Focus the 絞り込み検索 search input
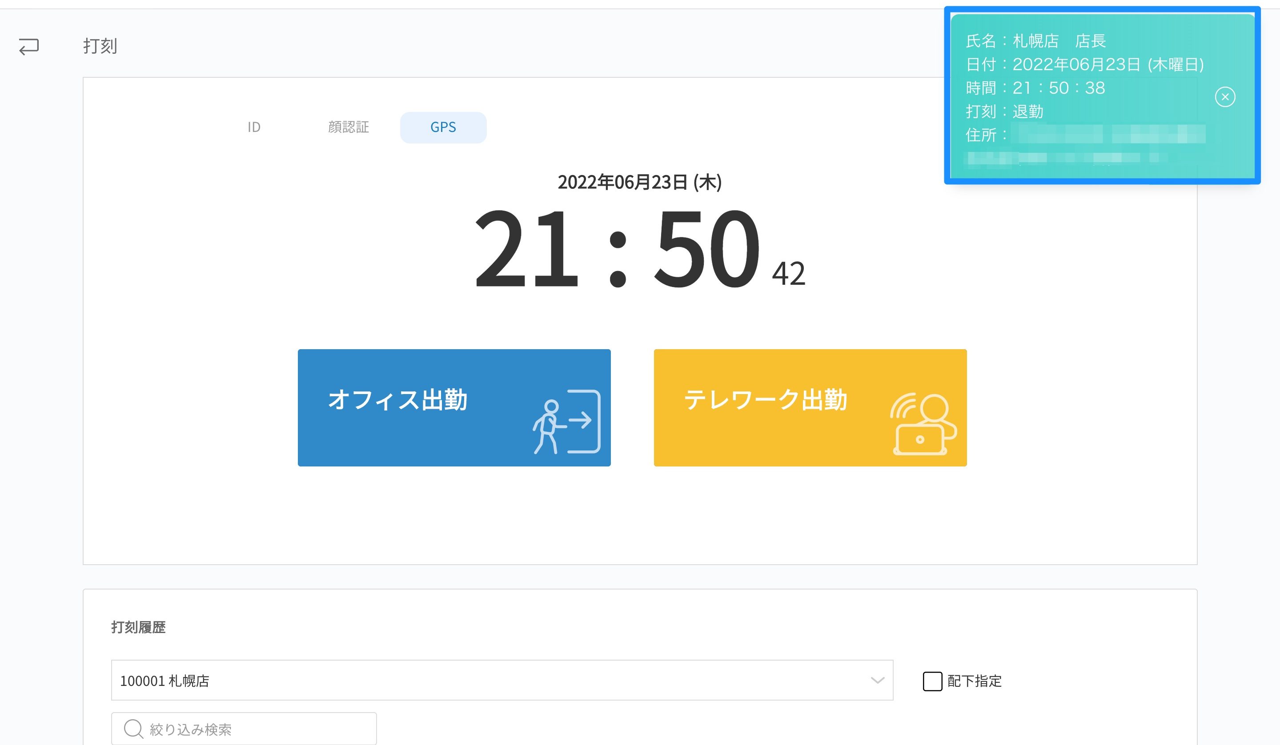Screen dimensions: 1280x745 (x=254, y=729)
